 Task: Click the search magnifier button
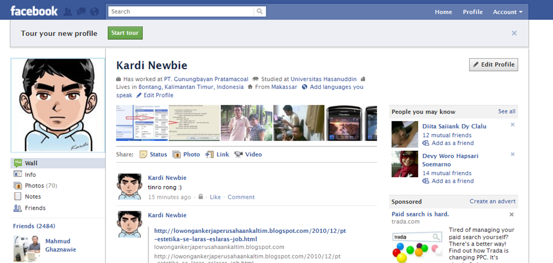pyautogui.click(x=260, y=11)
